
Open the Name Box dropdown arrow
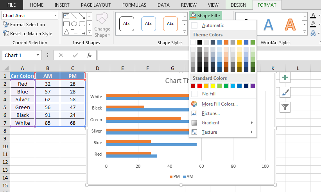pos(38,55)
